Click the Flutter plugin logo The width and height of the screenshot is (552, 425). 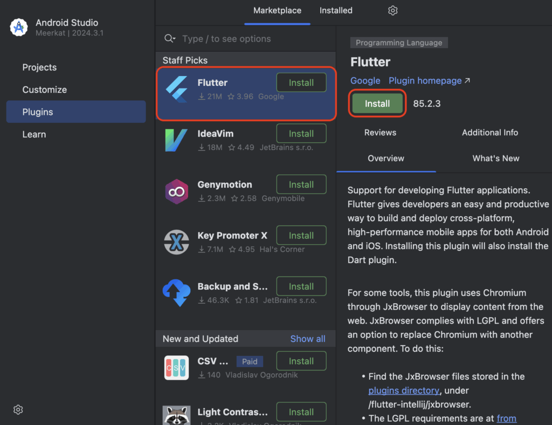tap(177, 90)
